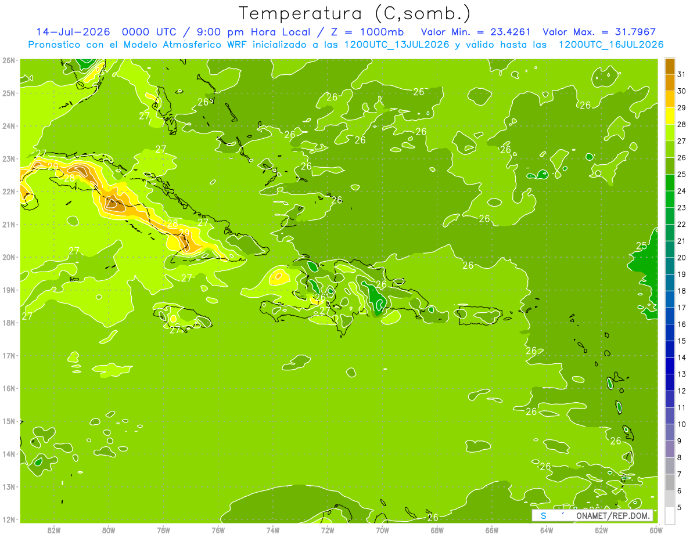The image size is (697, 538).
Task: Click the "14N" latitude label
Action: [9, 454]
